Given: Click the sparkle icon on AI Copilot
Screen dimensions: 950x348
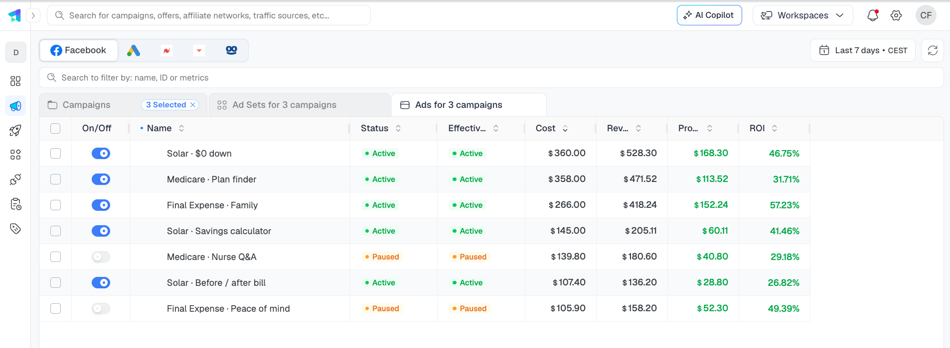Looking at the screenshot, I should click(687, 15).
